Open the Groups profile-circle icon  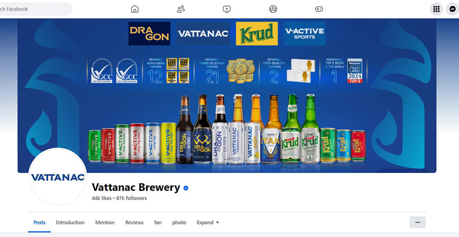coord(273,9)
